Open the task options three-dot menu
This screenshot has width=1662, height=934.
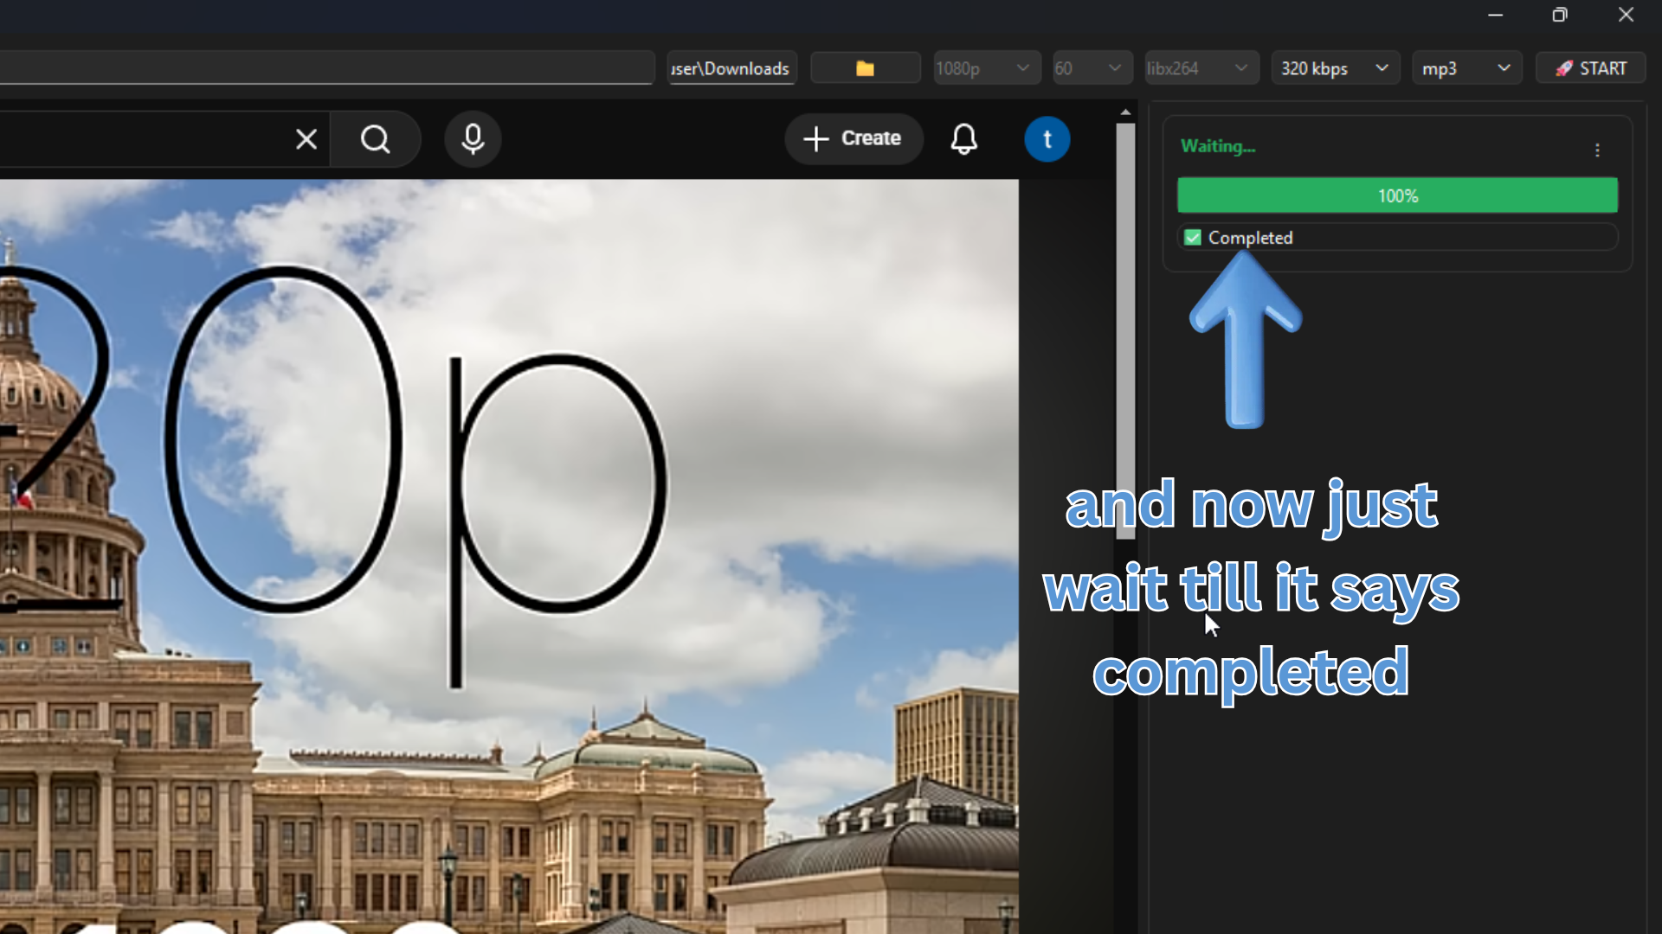[1597, 150]
